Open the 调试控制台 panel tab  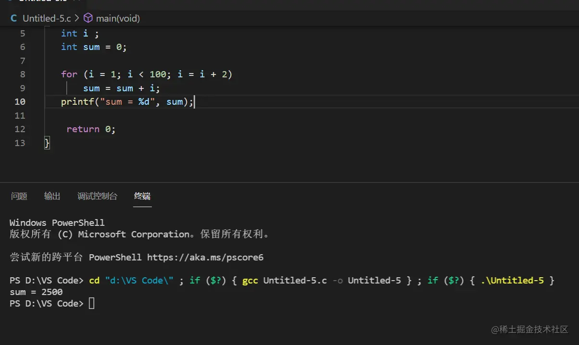coord(97,196)
